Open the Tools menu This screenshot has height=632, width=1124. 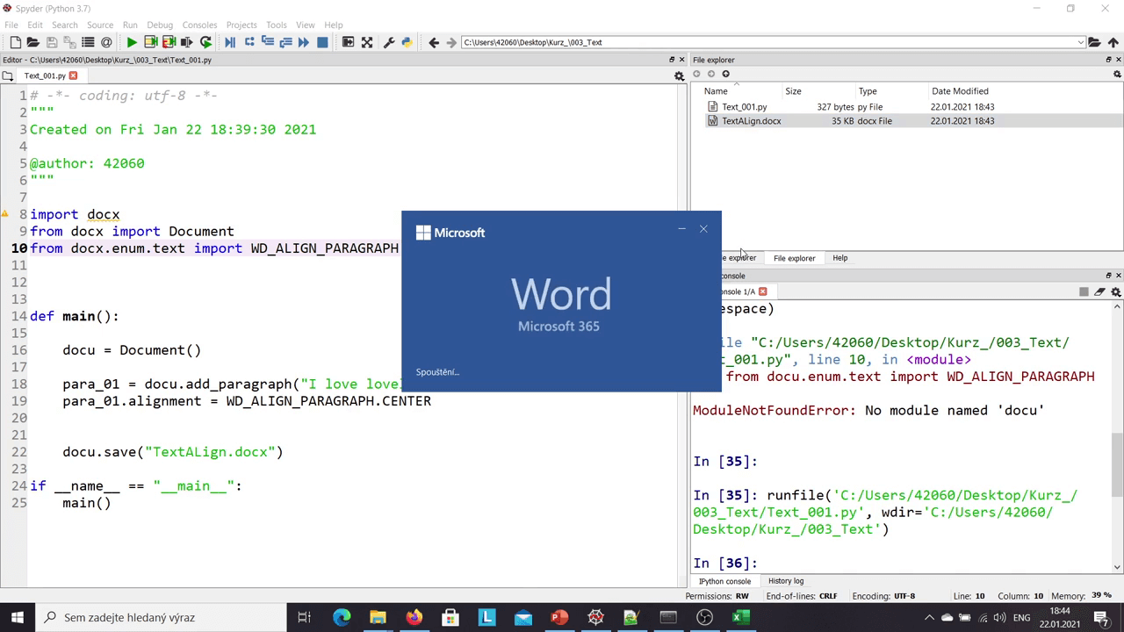coord(276,25)
